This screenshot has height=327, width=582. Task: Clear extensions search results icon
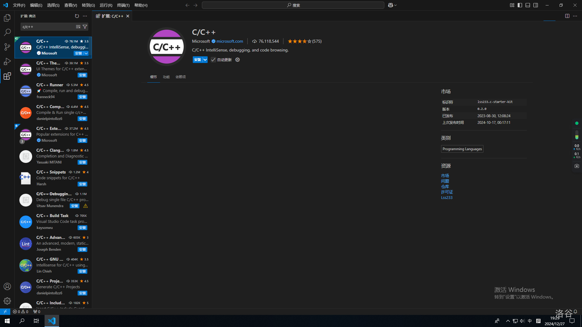pos(78,27)
